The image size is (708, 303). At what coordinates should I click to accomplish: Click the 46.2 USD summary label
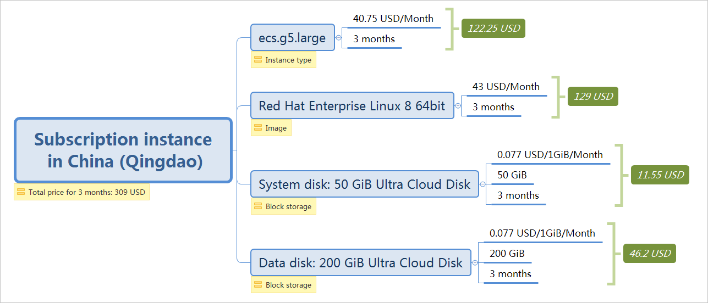click(x=650, y=254)
